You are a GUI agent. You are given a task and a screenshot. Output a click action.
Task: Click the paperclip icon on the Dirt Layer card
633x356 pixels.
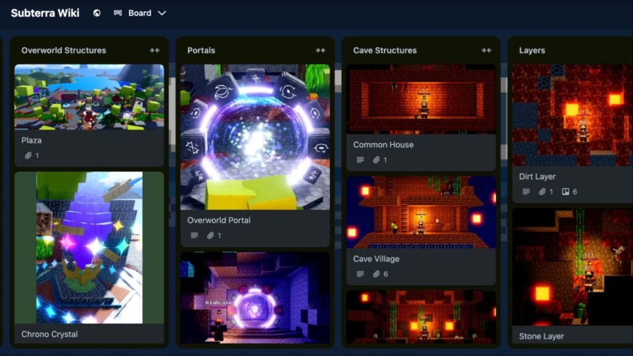coord(542,191)
